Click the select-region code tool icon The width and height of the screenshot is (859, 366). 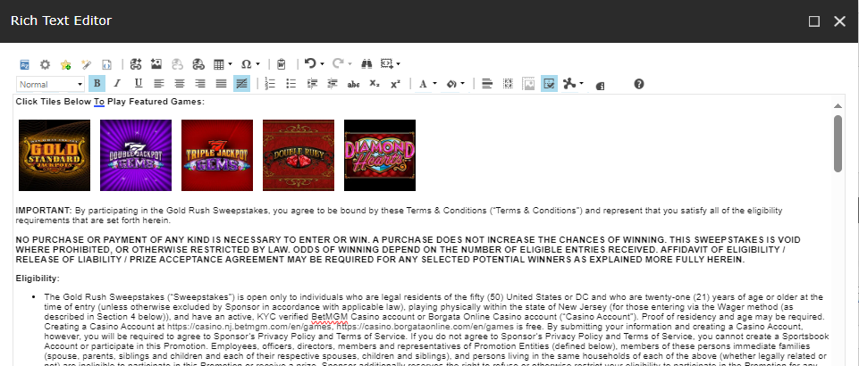(x=387, y=64)
